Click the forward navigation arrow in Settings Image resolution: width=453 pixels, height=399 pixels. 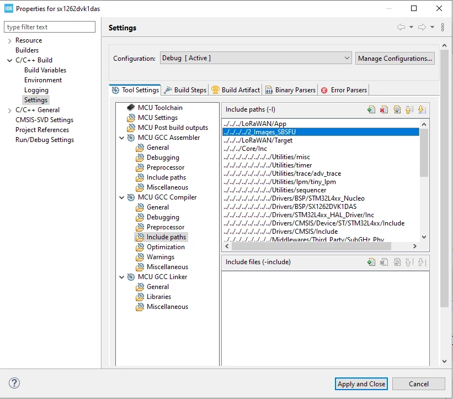tap(422, 27)
